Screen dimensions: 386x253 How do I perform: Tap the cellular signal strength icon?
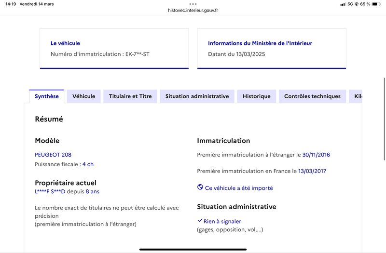tap(343, 4)
